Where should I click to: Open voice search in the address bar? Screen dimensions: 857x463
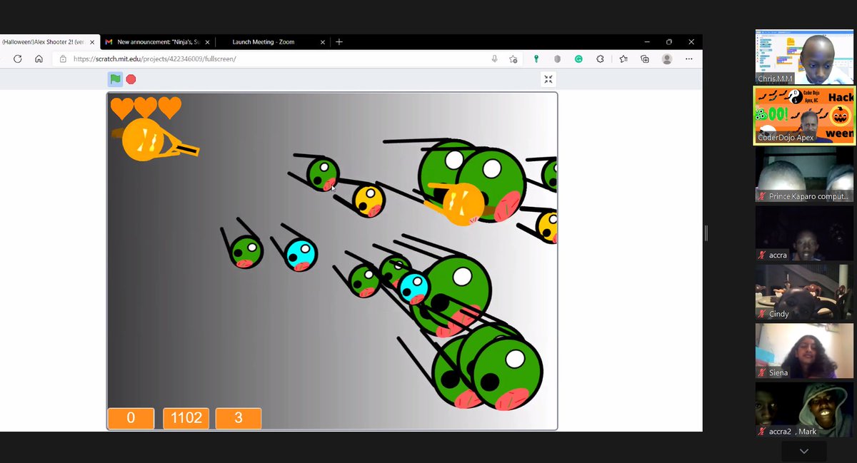point(494,59)
